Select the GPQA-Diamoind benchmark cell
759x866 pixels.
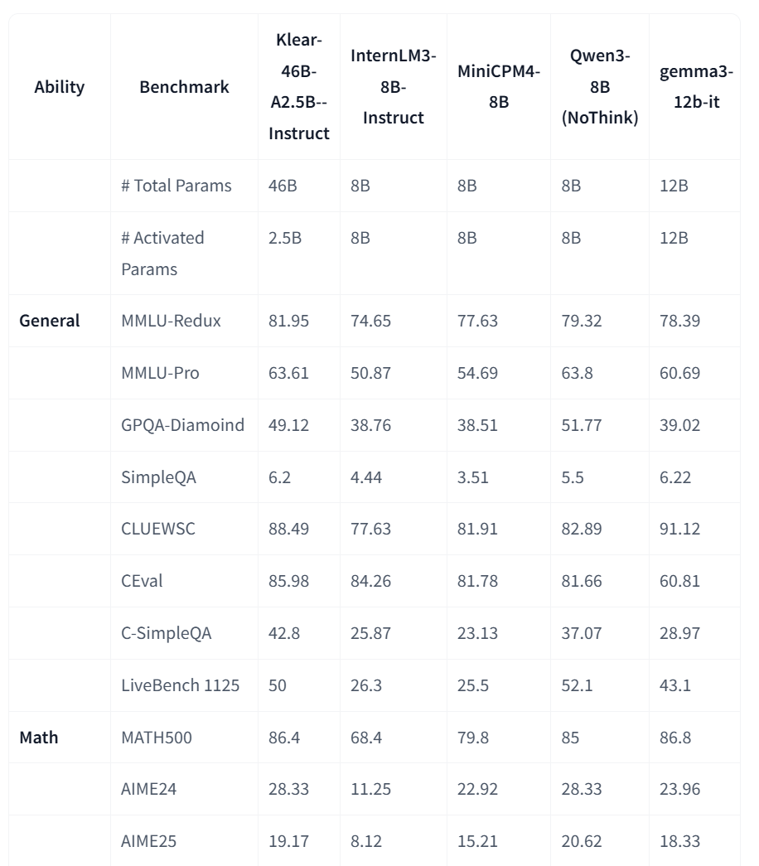pos(183,425)
